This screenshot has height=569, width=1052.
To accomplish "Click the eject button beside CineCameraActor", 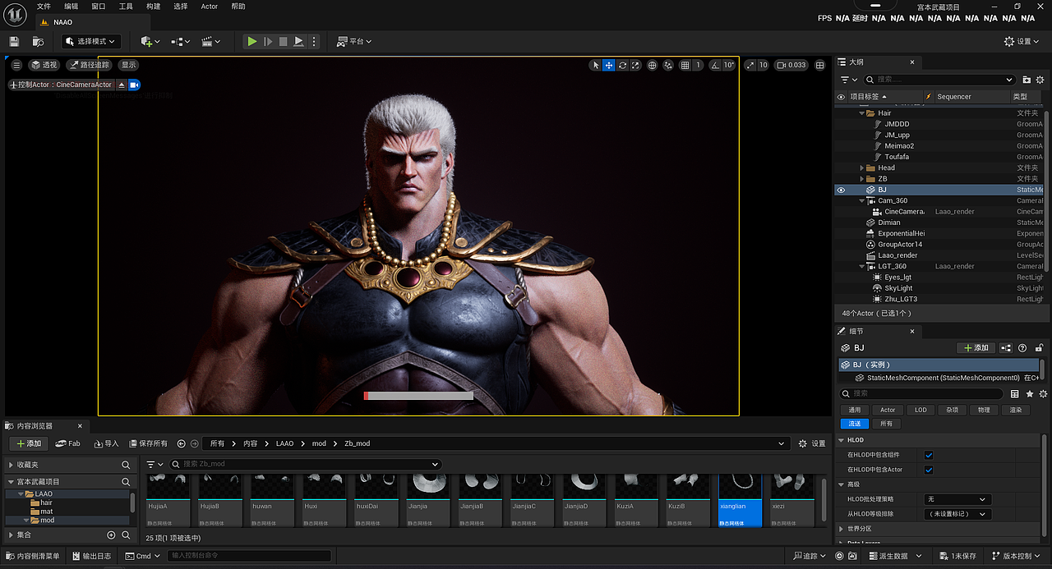I will [122, 85].
